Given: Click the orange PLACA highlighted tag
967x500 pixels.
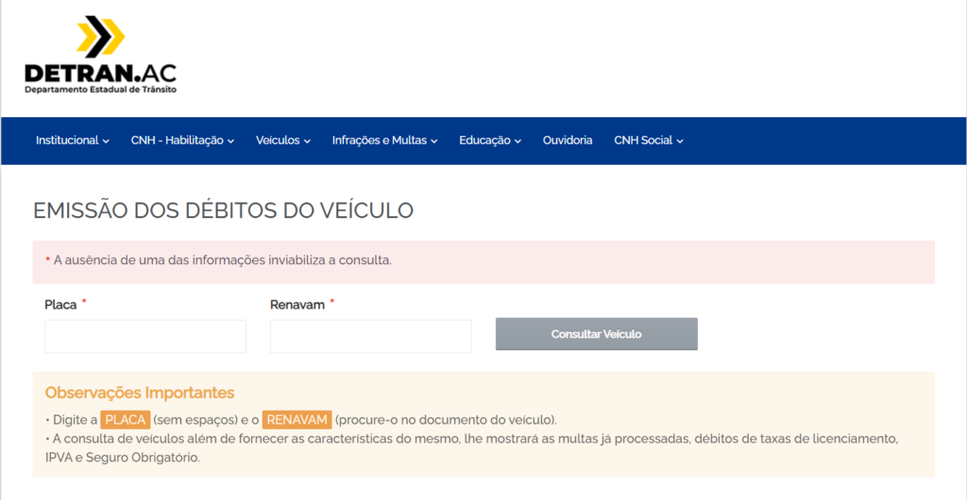Looking at the screenshot, I should (x=126, y=420).
